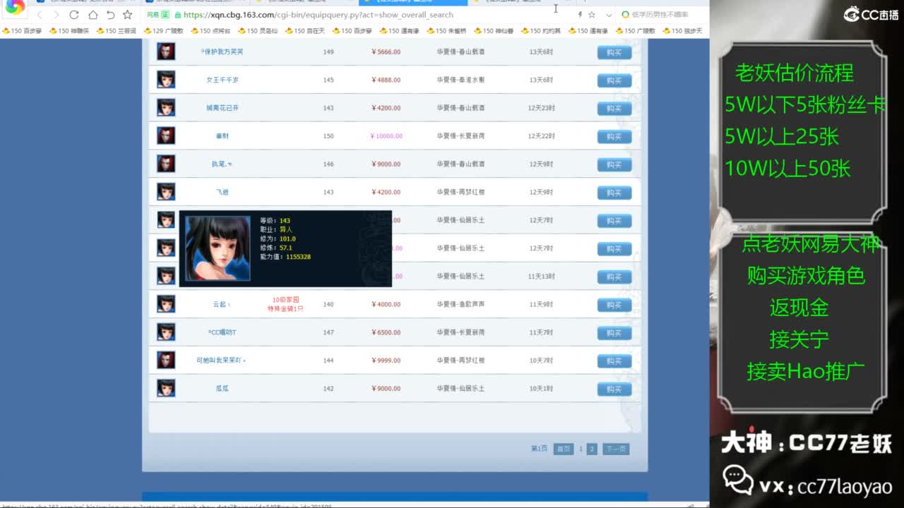Viewport: 904px width, 508px height.
Task: Open the character name in the level 146 row
Action: click(222, 164)
